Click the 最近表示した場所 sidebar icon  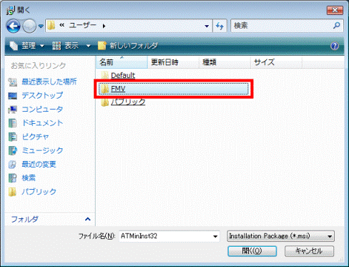tap(13, 82)
